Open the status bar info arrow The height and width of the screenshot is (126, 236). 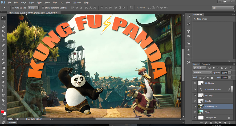click(x=50, y=119)
